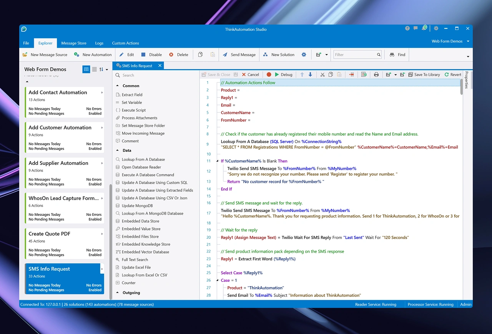Click the move action down arrow
The image size is (492, 334).
pos(310,74)
